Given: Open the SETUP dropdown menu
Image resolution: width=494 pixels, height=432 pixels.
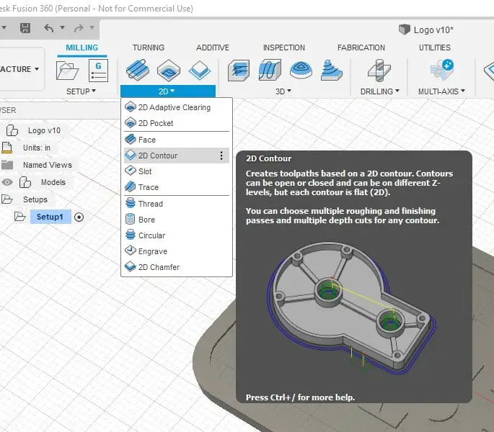Looking at the screenshot, I should (x=81, y=91).
